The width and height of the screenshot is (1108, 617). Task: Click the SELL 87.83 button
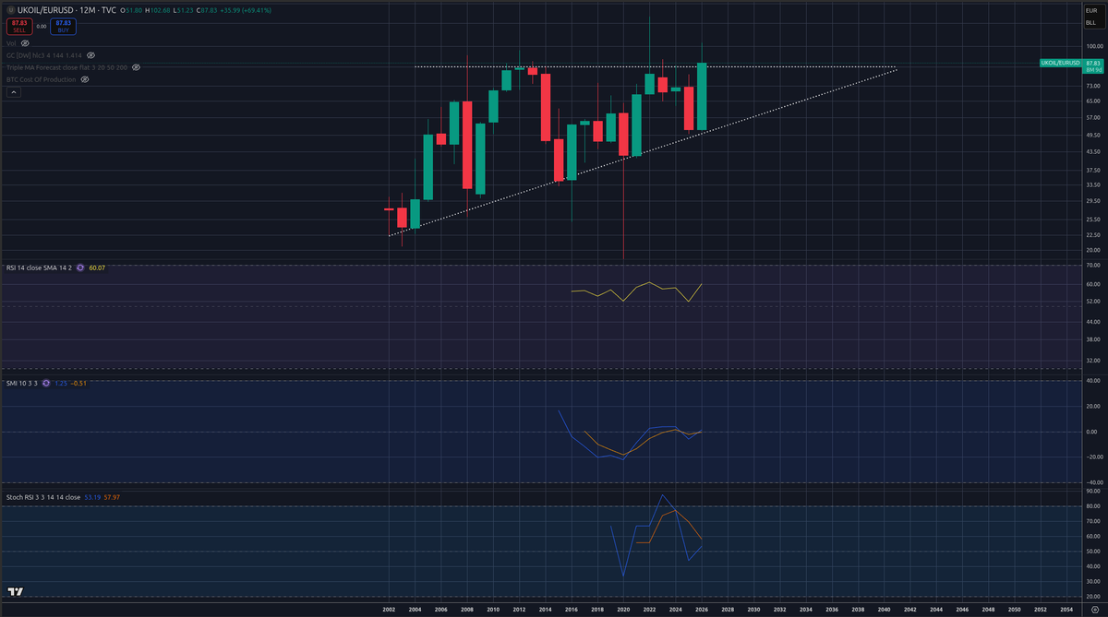(x=18, y=26)
